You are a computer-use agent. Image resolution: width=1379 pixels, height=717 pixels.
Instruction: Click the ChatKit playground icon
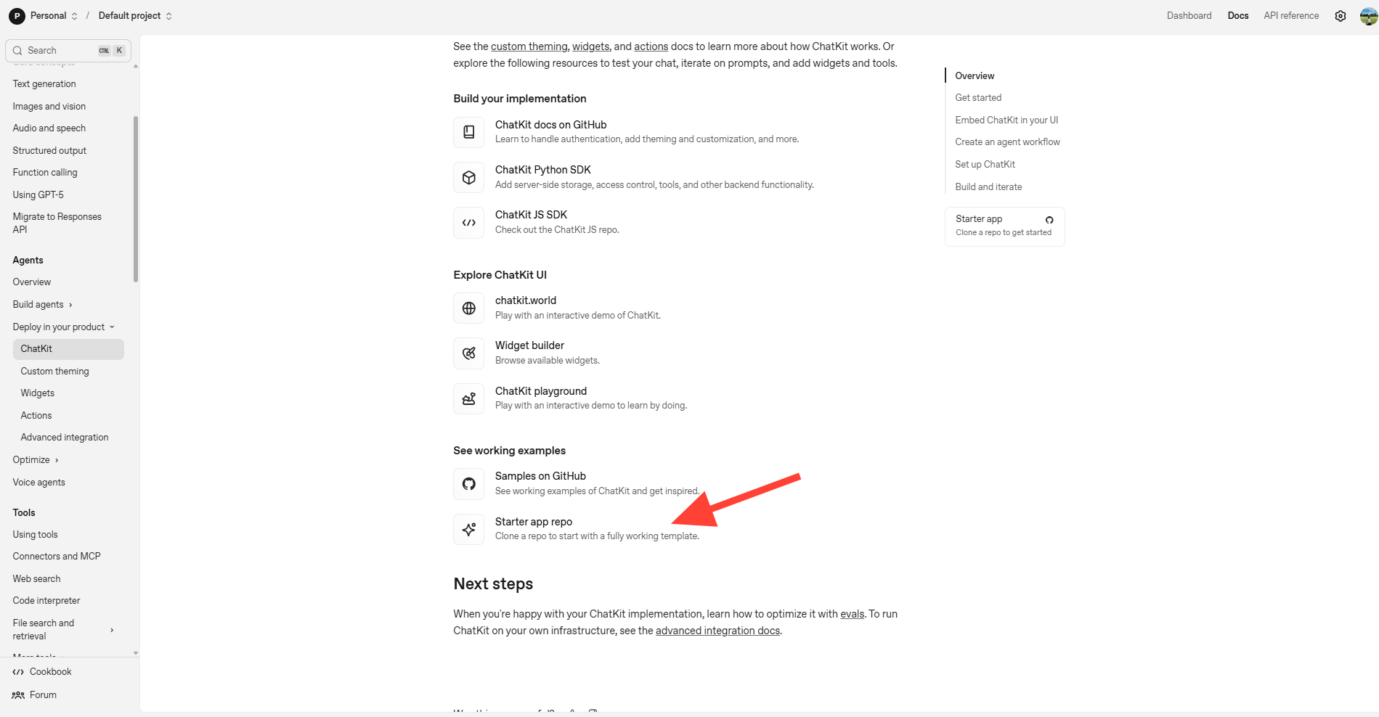469,398
